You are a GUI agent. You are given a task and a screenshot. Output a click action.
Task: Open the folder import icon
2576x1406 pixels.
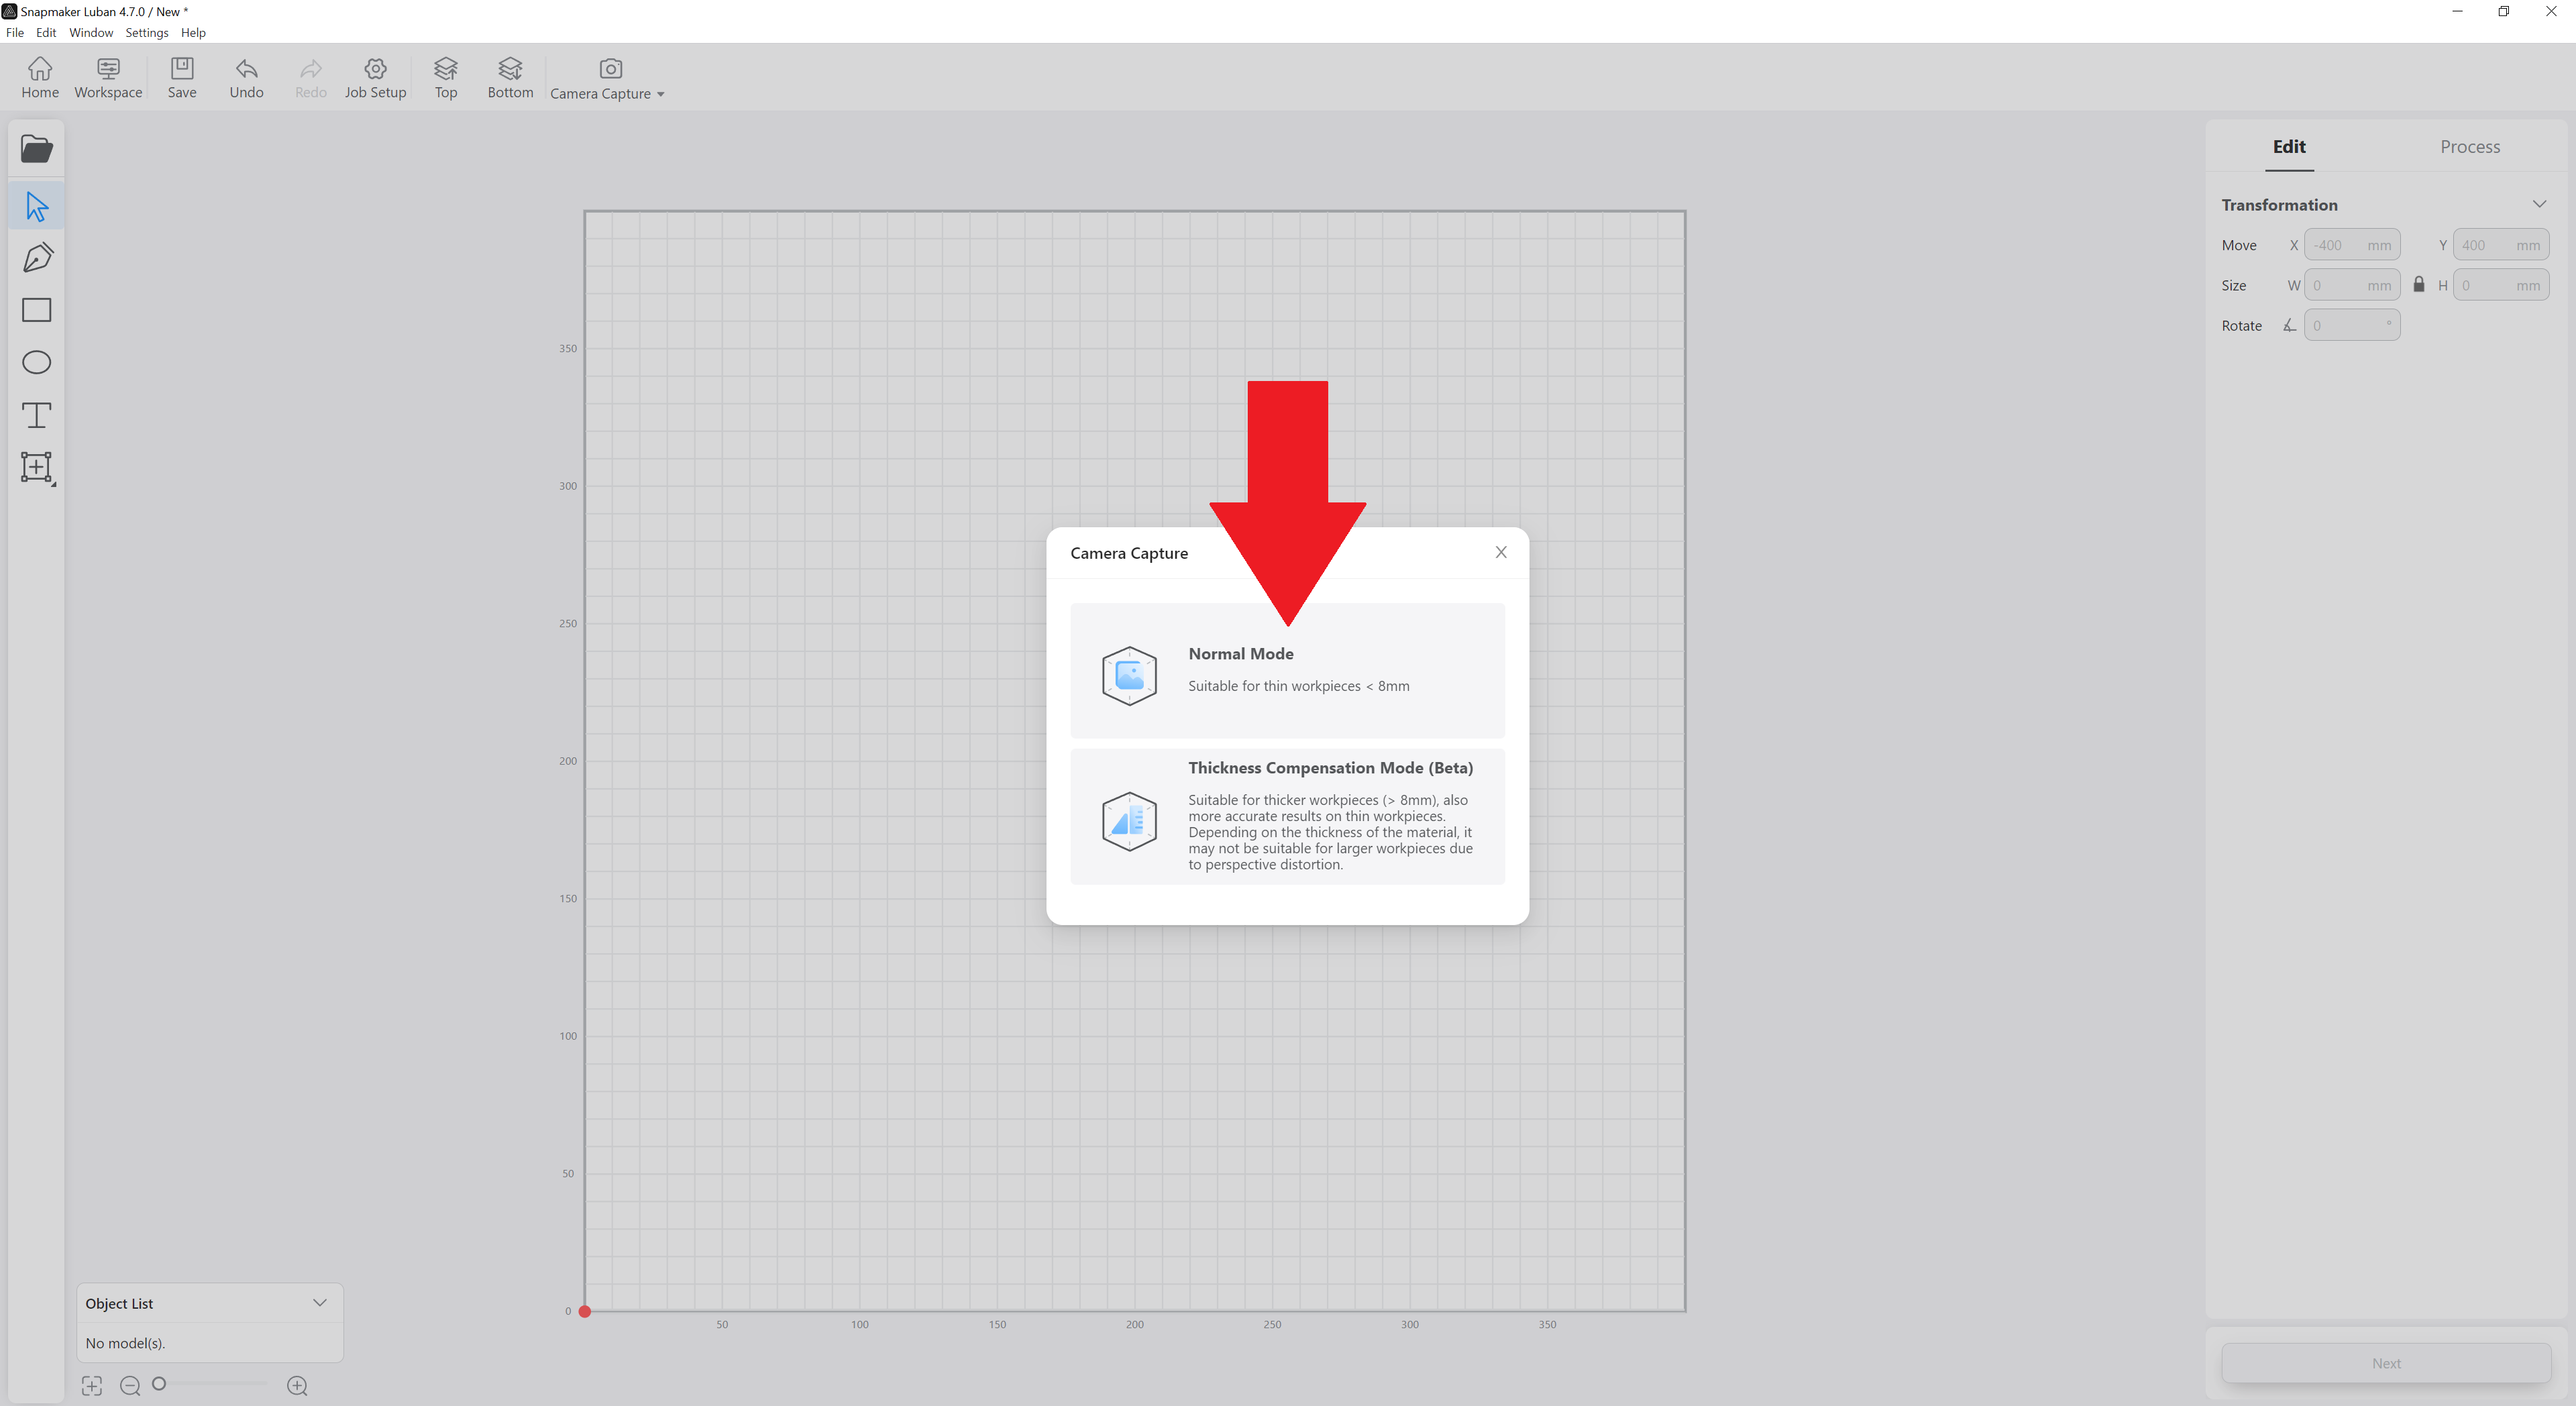[x=37, y=149]
